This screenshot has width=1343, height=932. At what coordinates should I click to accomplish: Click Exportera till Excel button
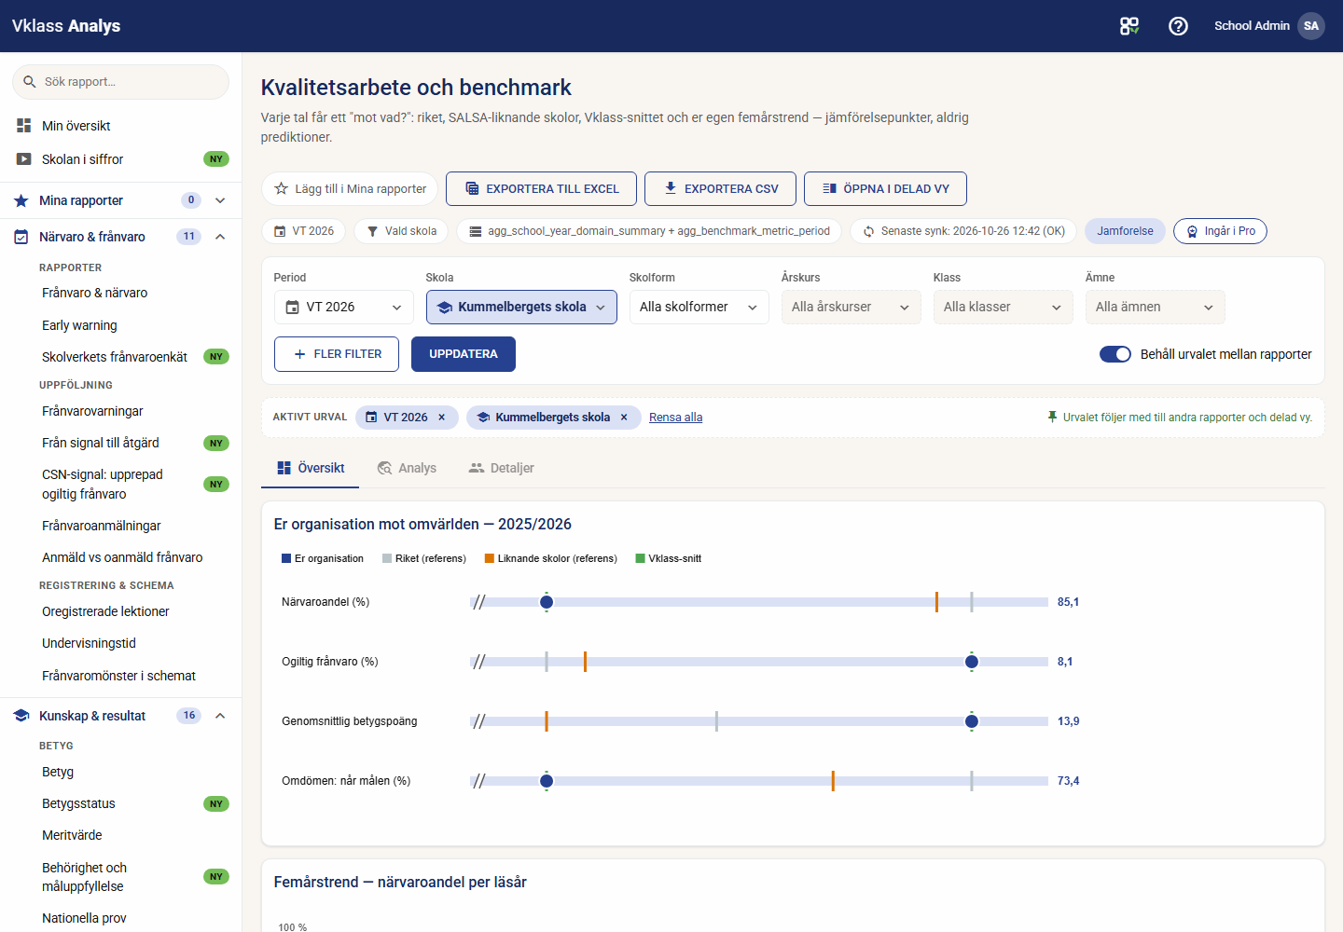542,188
